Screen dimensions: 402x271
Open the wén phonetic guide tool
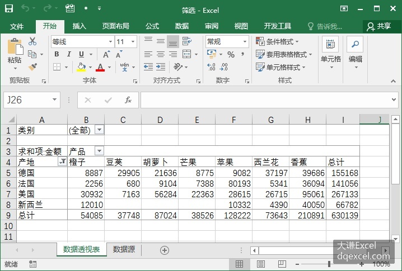[x=125, y=67]
